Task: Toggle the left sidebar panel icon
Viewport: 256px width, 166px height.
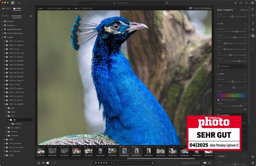Action: 13,3
